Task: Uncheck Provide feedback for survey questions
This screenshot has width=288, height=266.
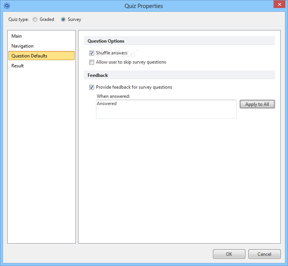Action: point(91,87)
